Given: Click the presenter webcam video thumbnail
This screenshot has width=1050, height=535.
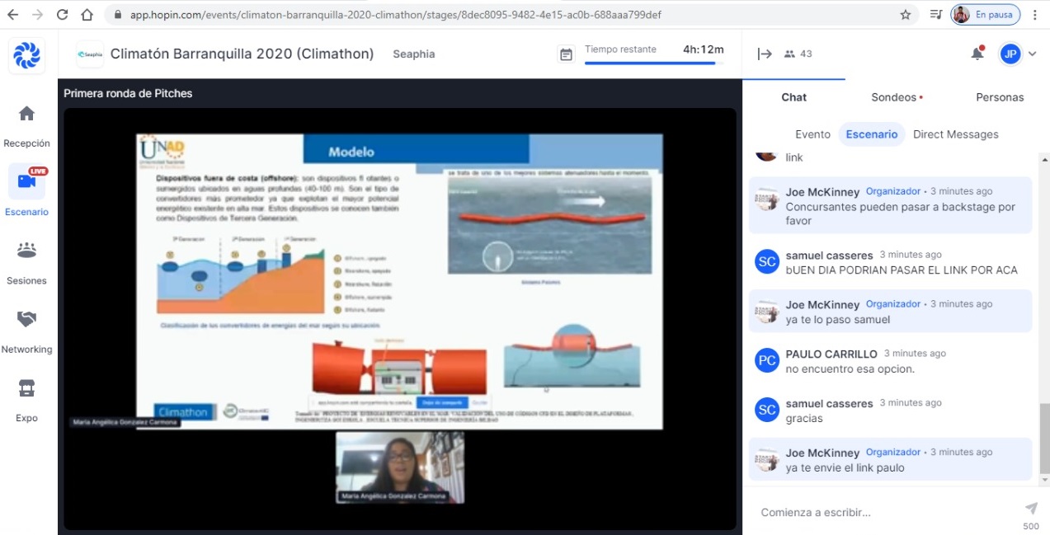Looking at the screenshot, I should click(x=400, y=467).
